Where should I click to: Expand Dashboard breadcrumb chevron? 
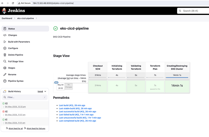coord(15,19)
